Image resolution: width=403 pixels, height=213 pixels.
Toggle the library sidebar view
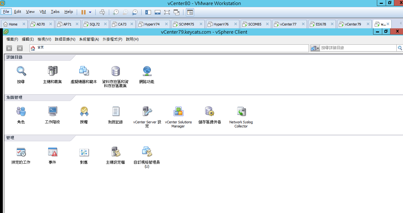coord(148,12)
